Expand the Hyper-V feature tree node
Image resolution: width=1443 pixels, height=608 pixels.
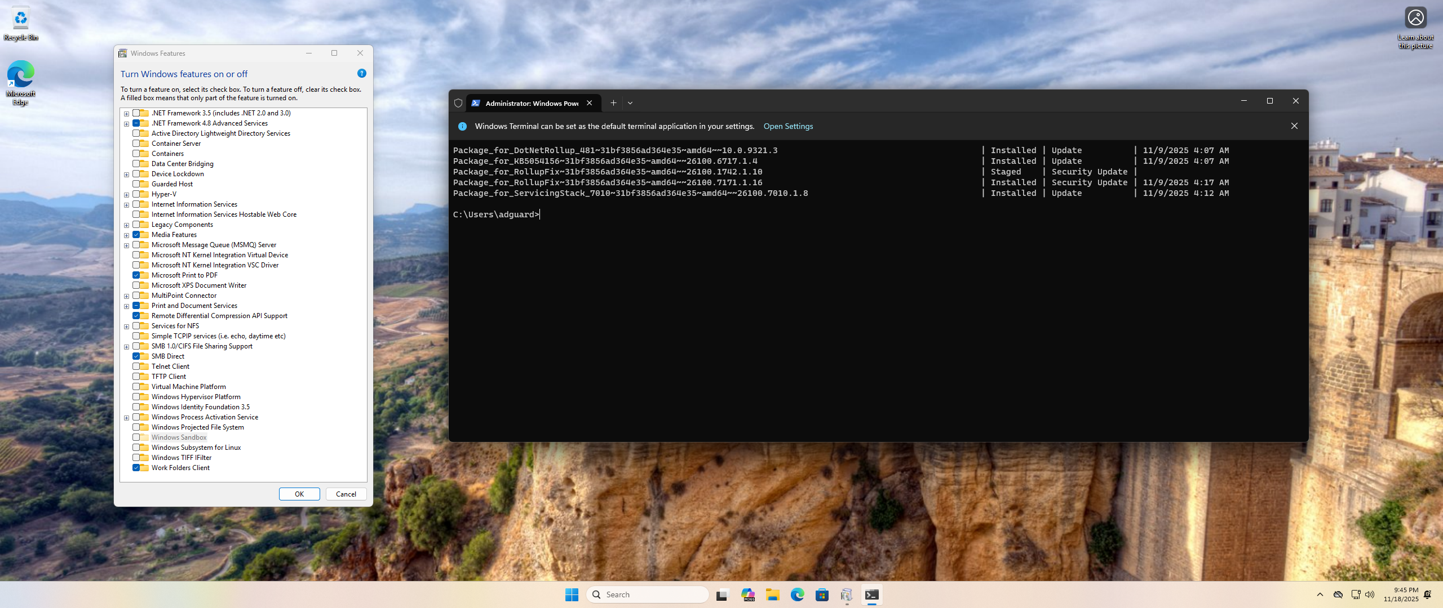pyautogui.click(x=126, y=195)
